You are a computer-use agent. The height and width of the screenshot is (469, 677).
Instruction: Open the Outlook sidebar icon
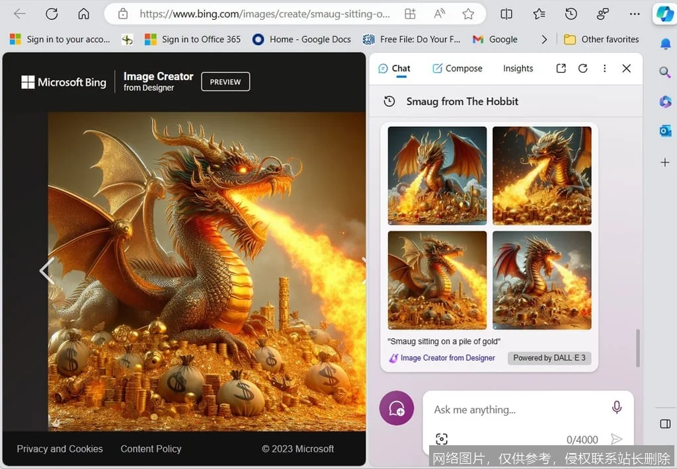(x=665, y=131)
